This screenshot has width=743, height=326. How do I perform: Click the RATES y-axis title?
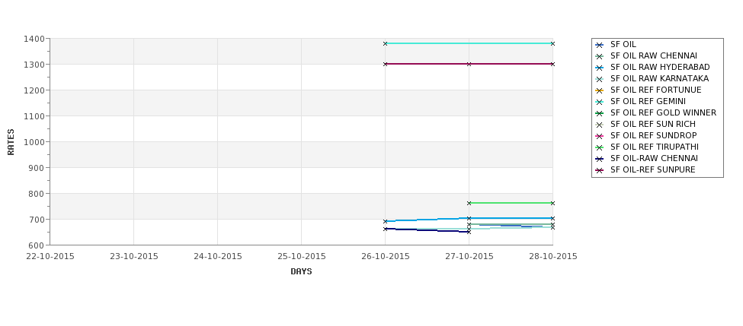[11, 142]
